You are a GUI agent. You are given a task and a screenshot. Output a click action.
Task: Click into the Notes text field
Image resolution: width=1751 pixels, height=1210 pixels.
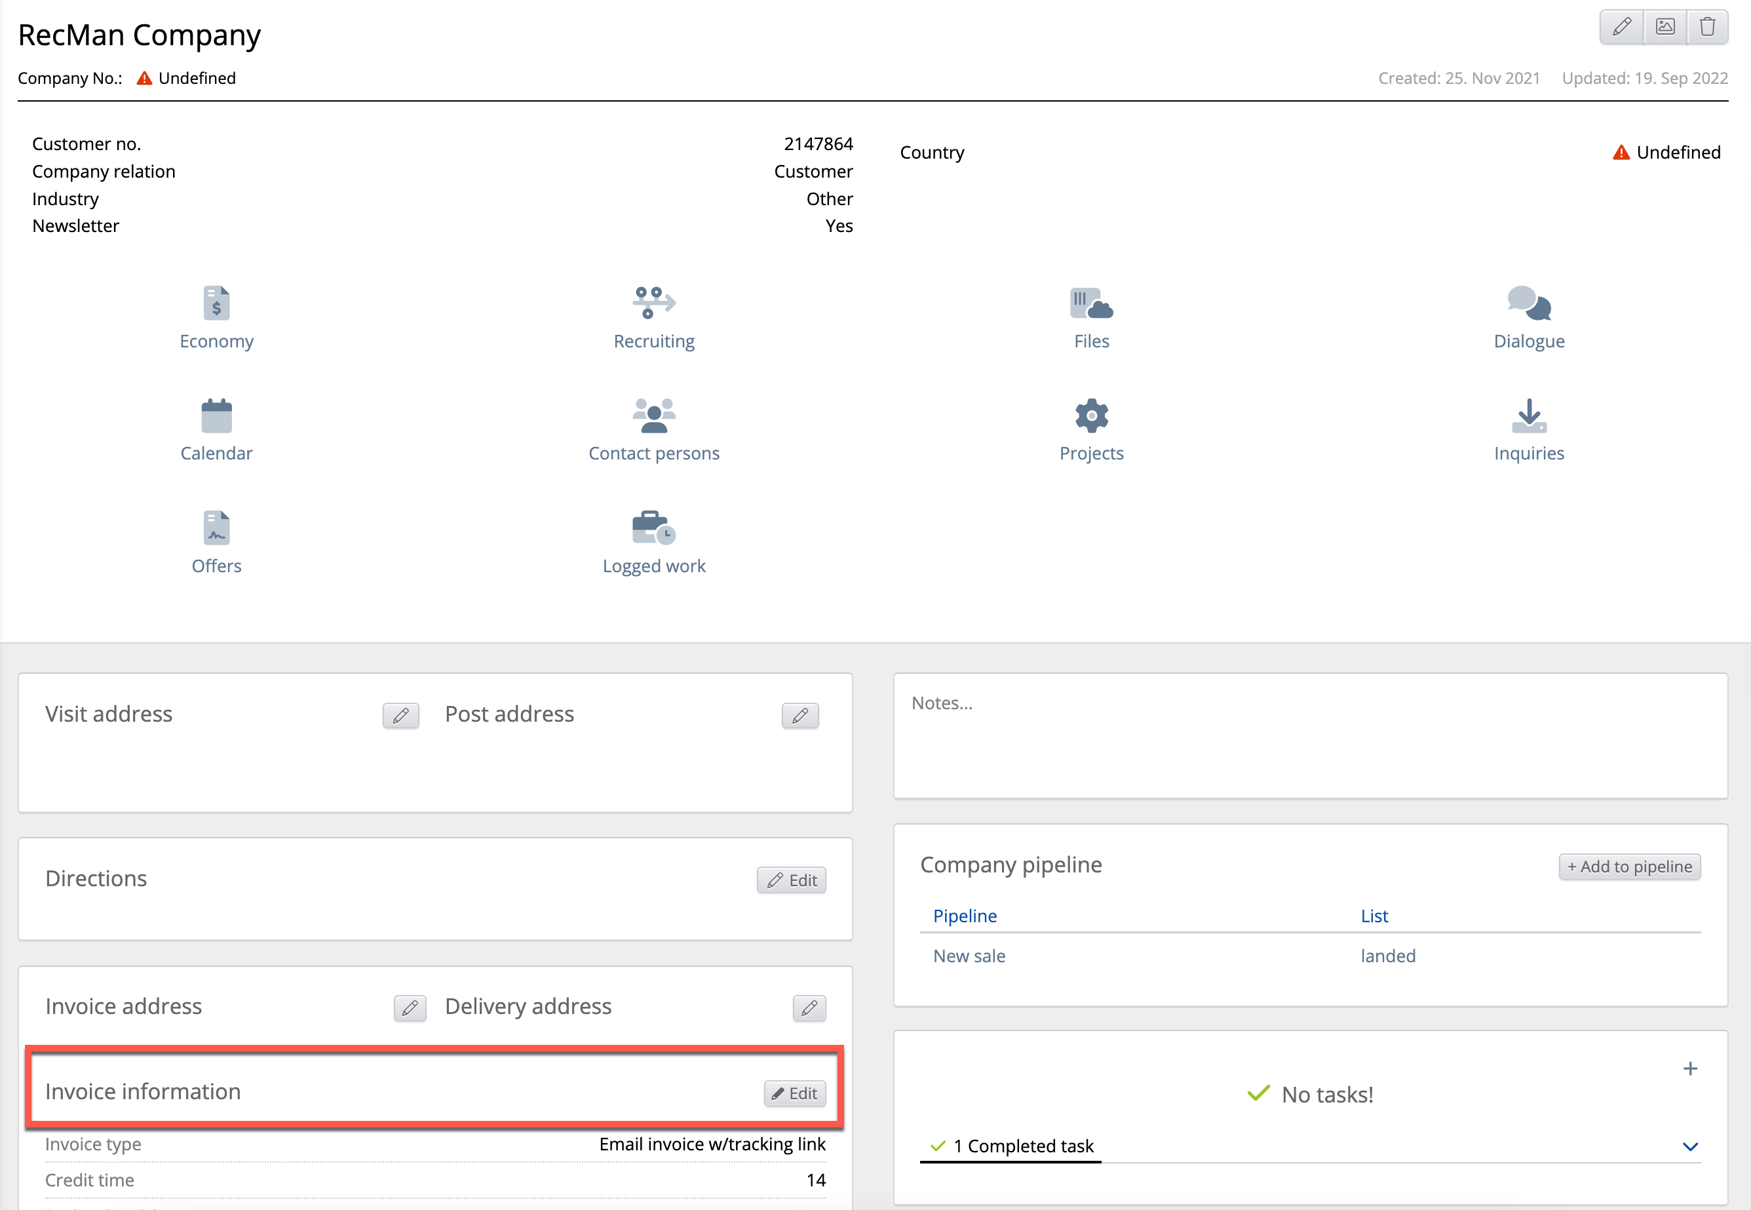pos(1310,735)
